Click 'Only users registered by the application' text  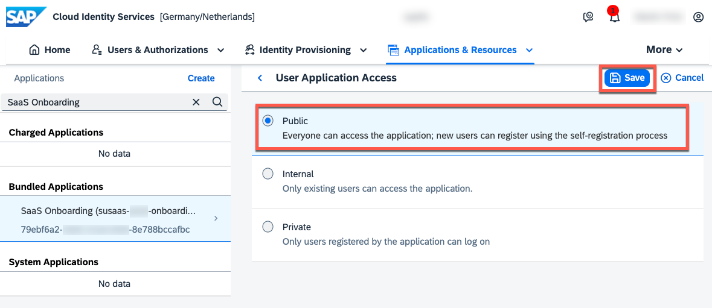pyautogui.click(x=386, y=242)
